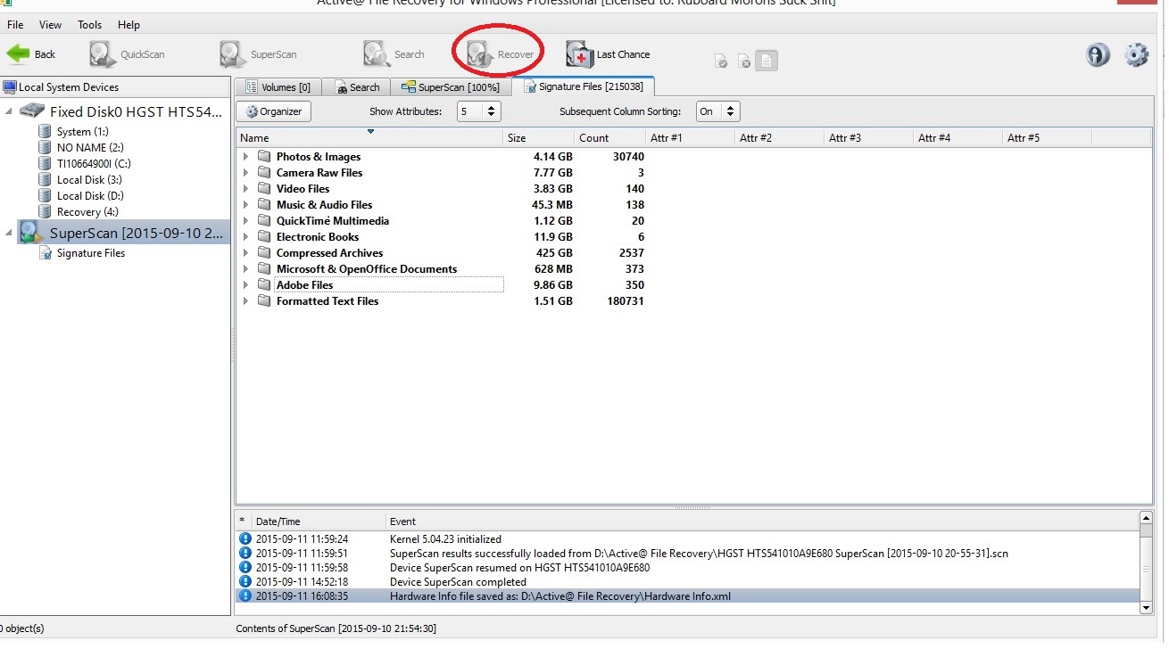The image size is (1169, 657).
Task: Open the View menu
Action: pos(51,25)
